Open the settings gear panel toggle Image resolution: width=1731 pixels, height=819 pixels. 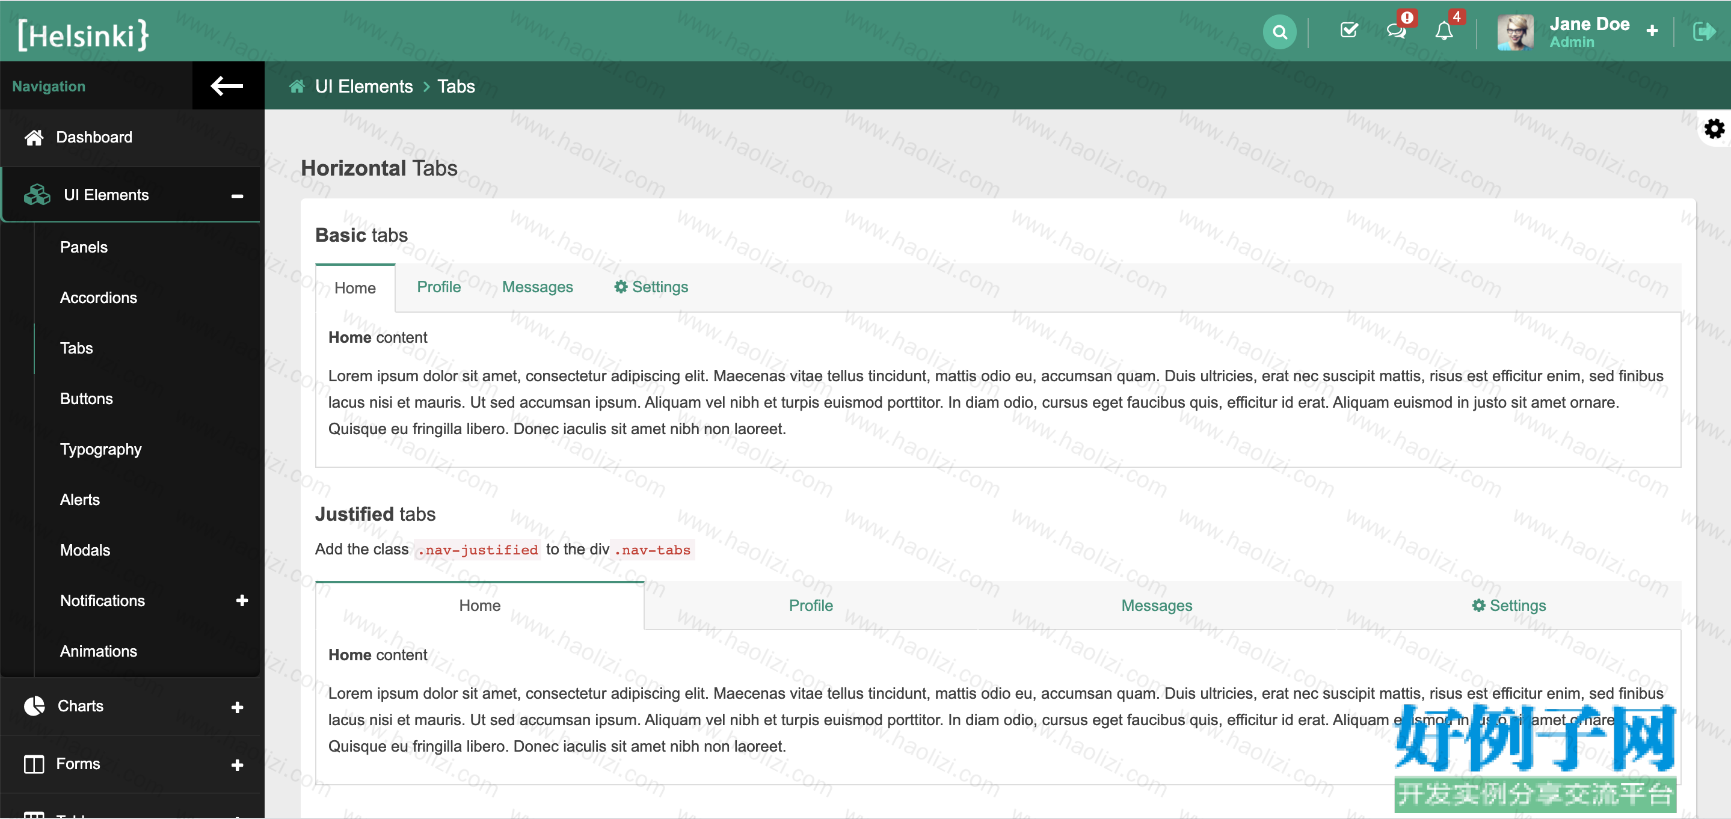pos(1714,128)
